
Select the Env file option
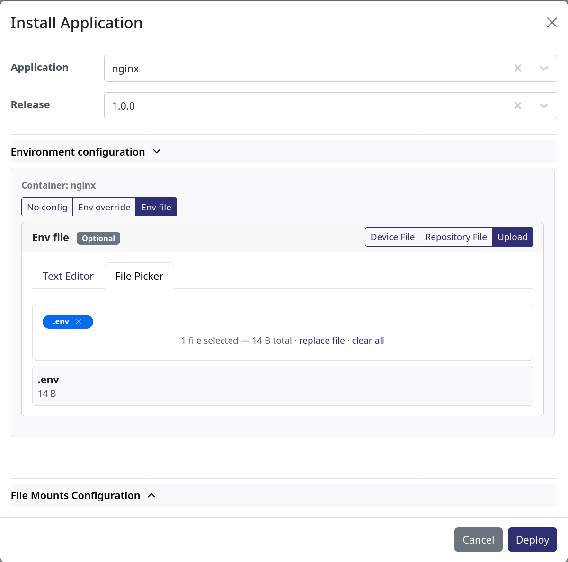[x=156, y=207]
